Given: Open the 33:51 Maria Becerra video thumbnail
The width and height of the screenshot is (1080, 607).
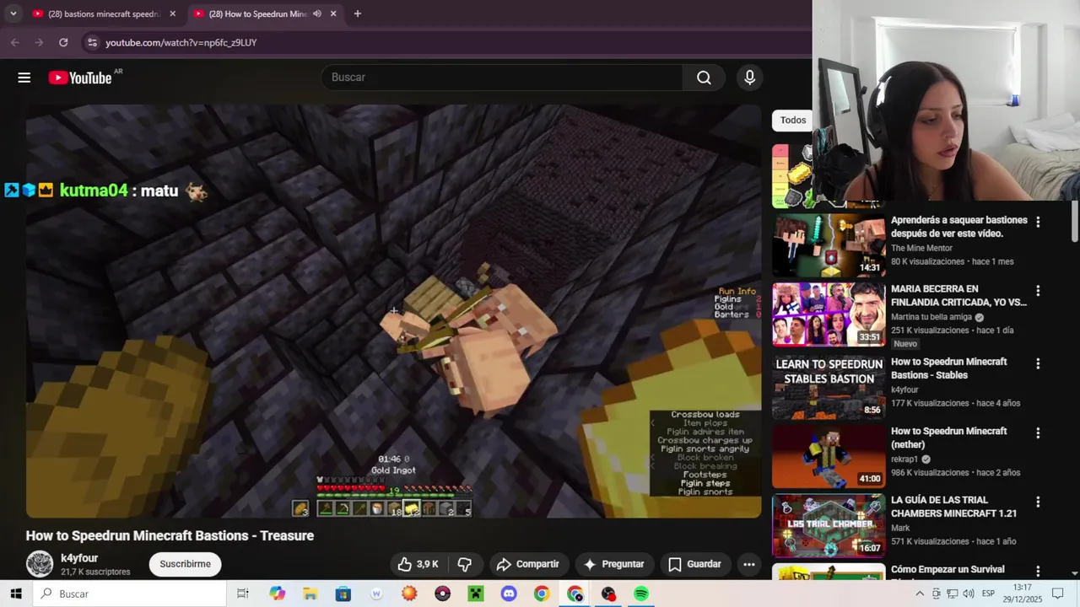Looking at the screenshot, I should pyautogui.click(x=829, y=314).
